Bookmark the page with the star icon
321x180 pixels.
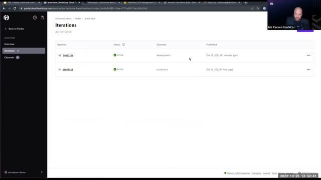pos(258,8)
